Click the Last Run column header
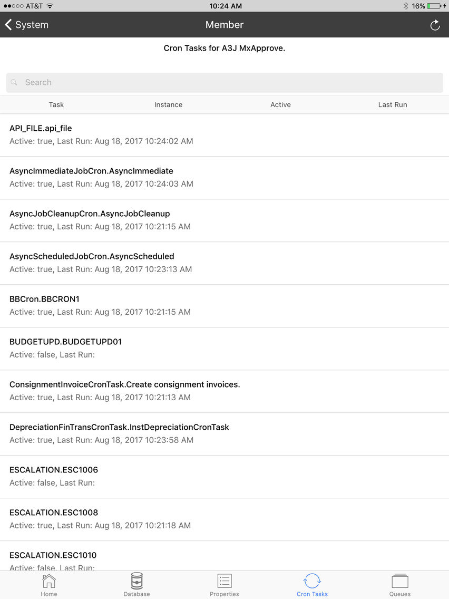 pyautogui.click(x=393, y=105)
